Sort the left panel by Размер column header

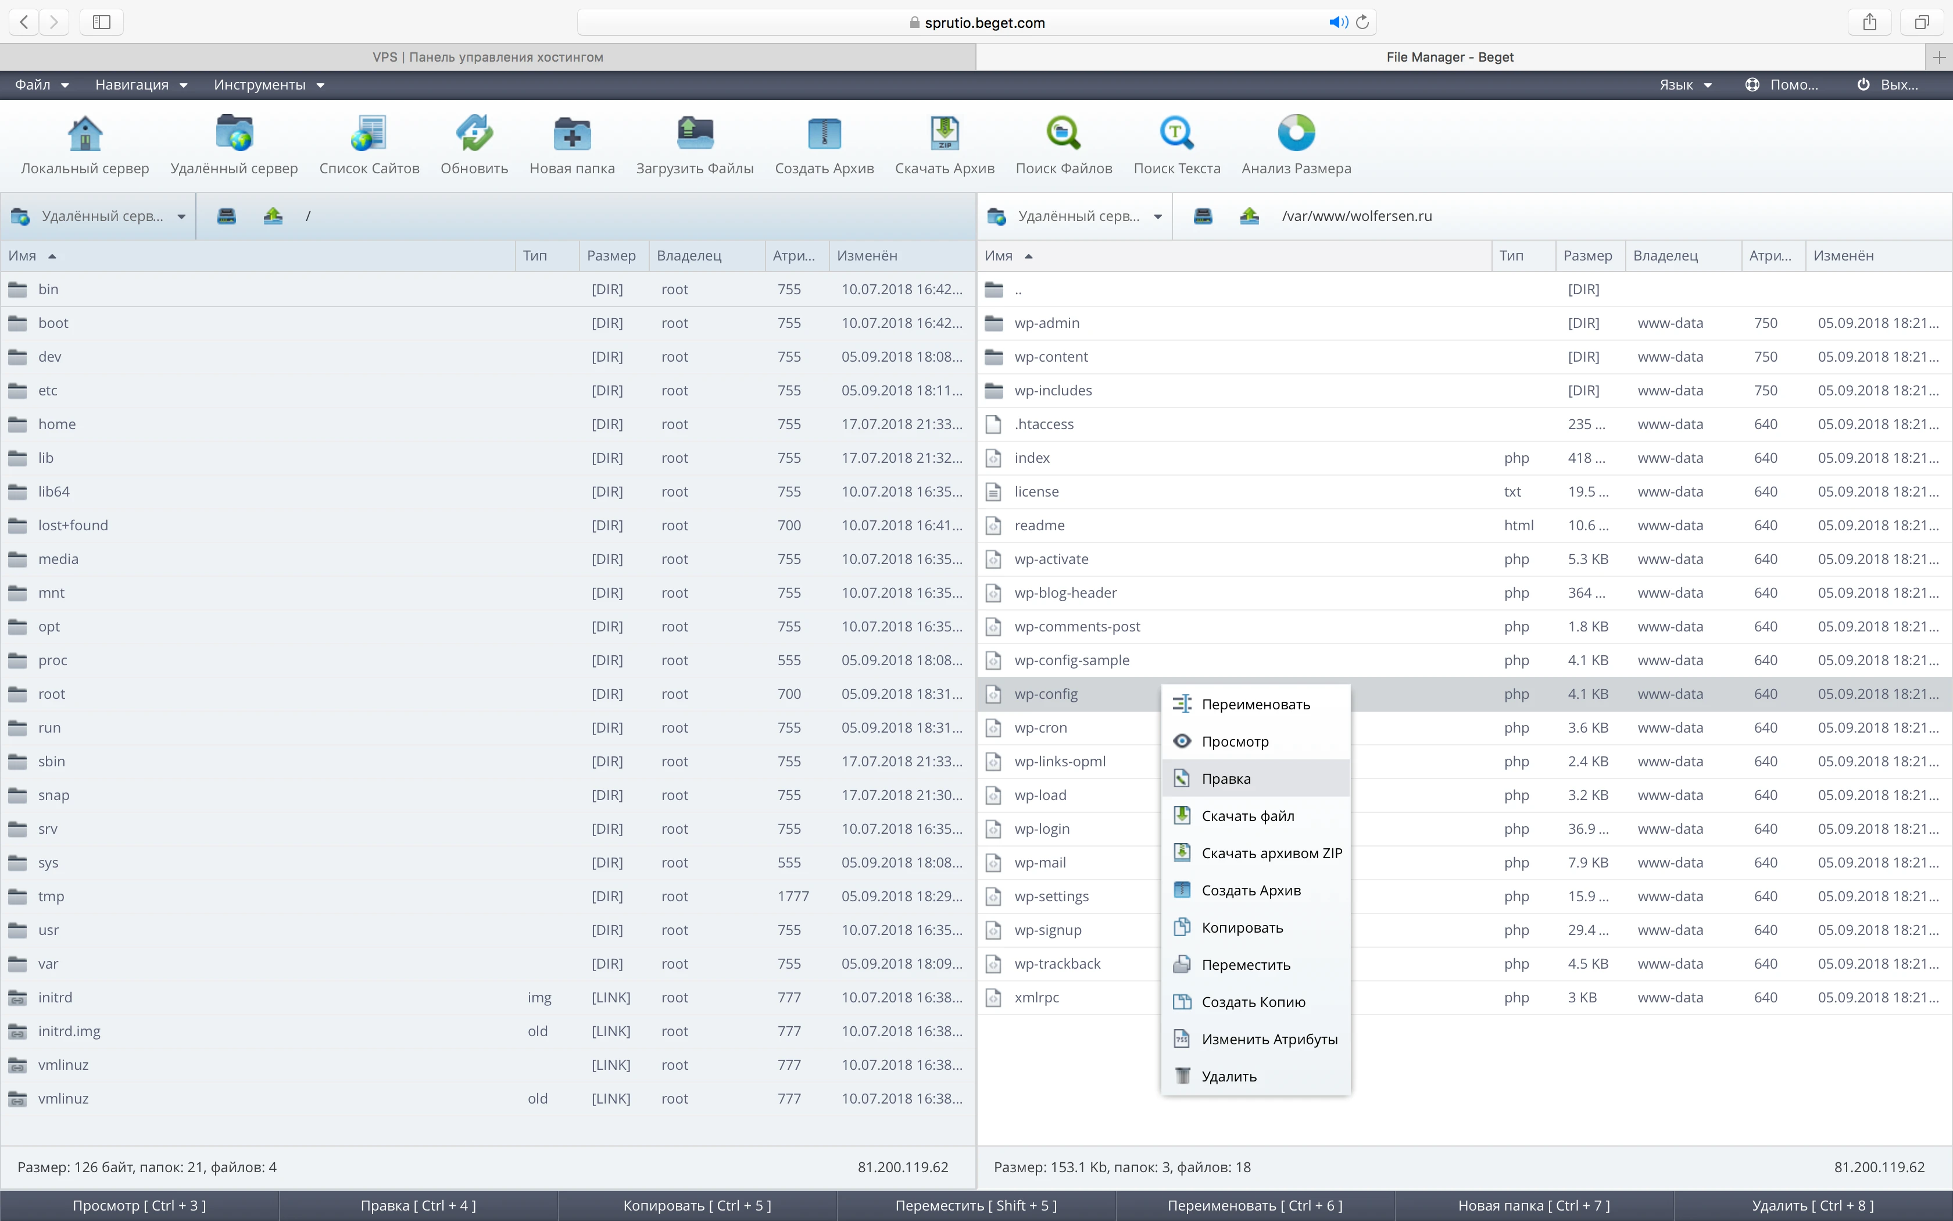[611, 255]
